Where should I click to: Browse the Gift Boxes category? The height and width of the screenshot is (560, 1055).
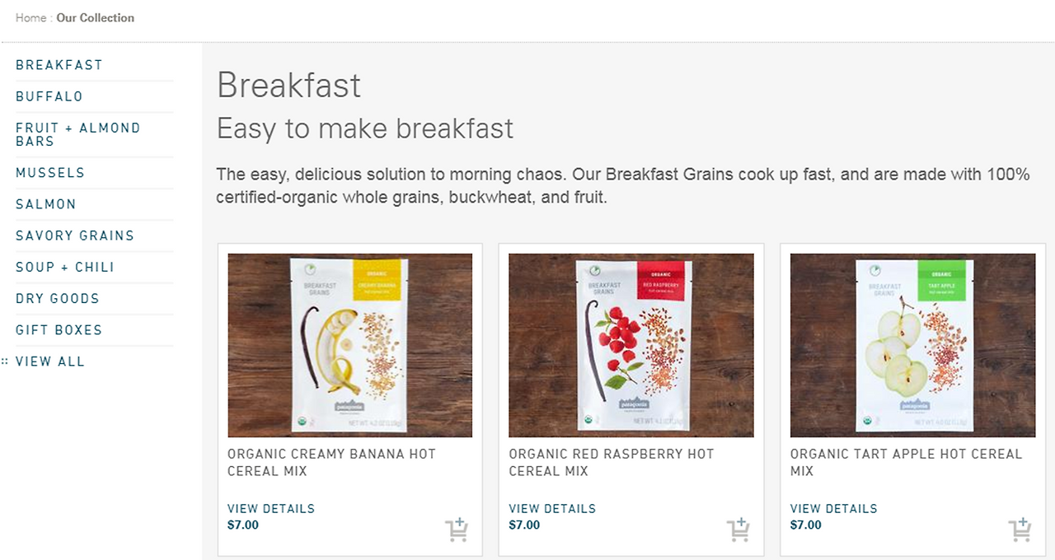click(59, 329)
